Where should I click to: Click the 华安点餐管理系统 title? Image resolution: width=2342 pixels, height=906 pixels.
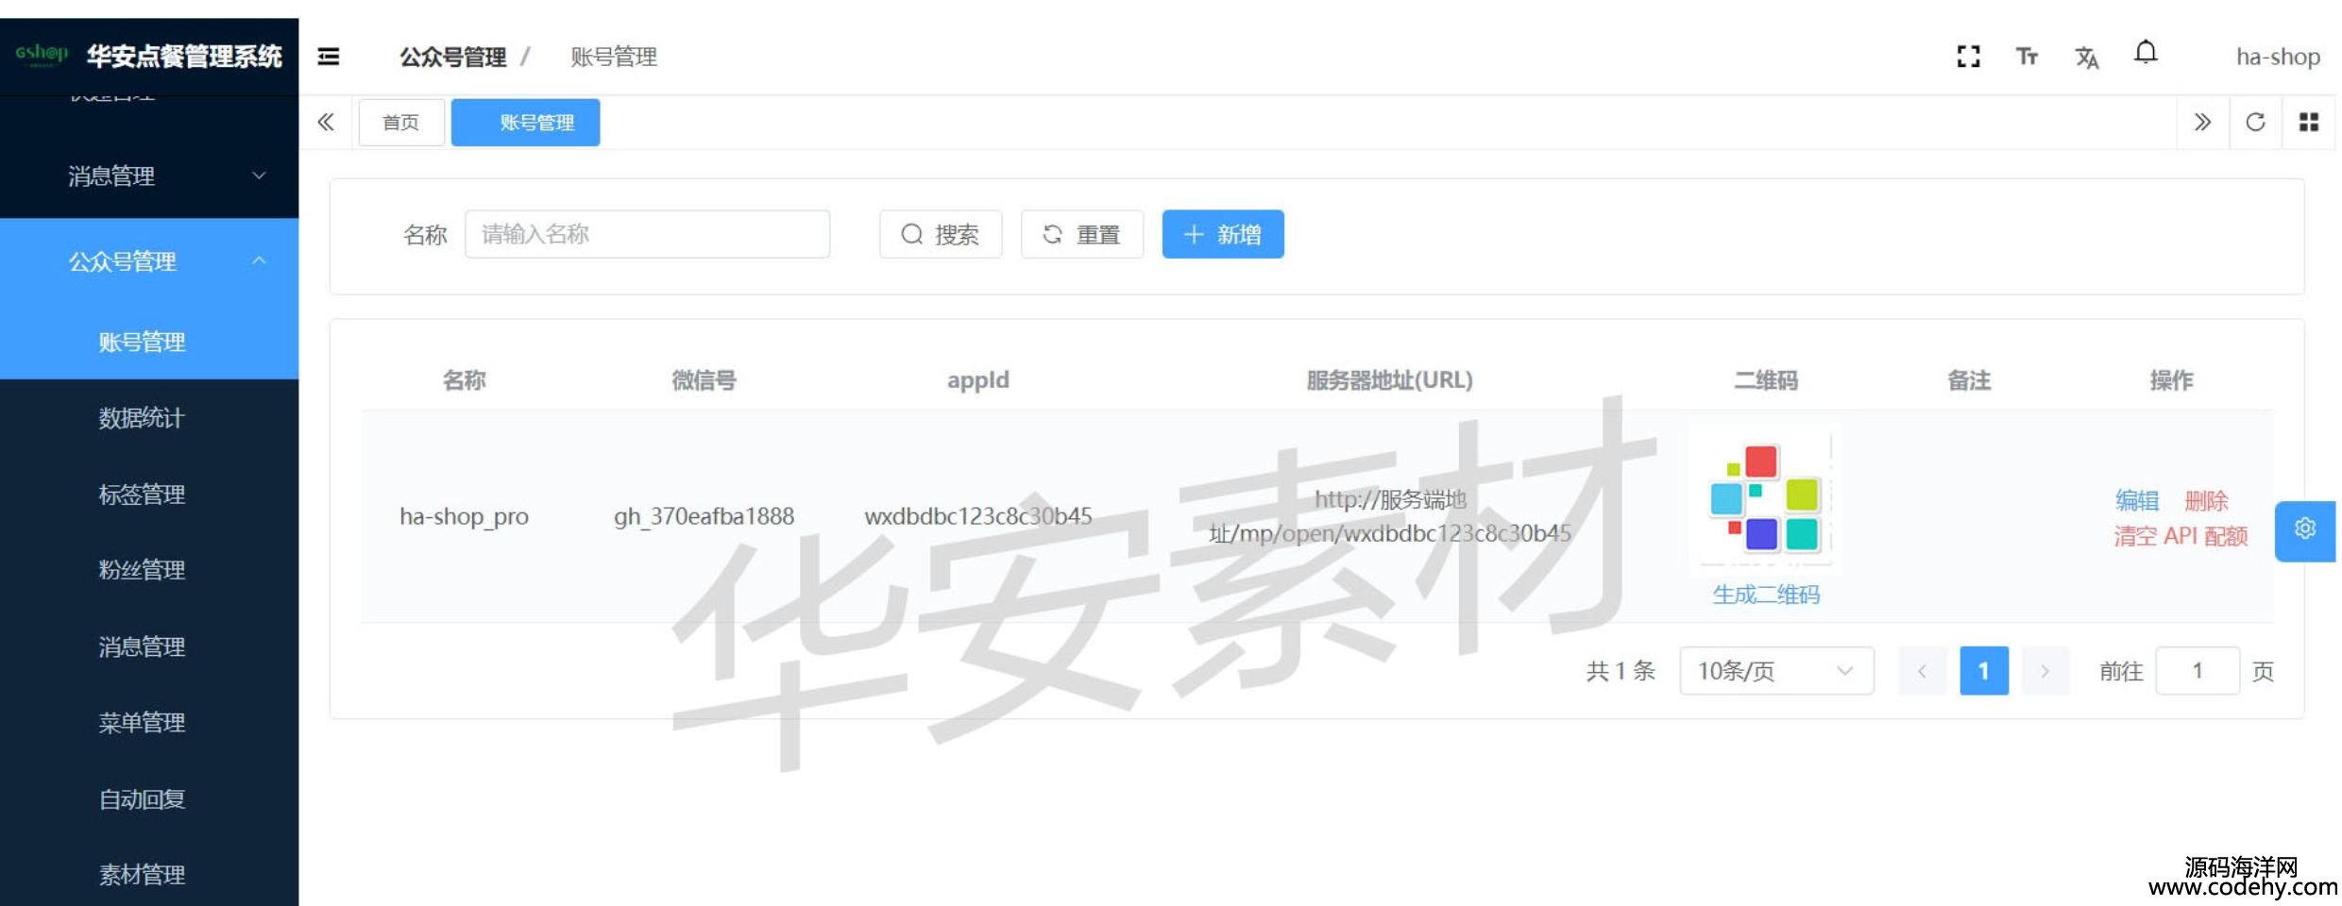[x=184, y=57]
